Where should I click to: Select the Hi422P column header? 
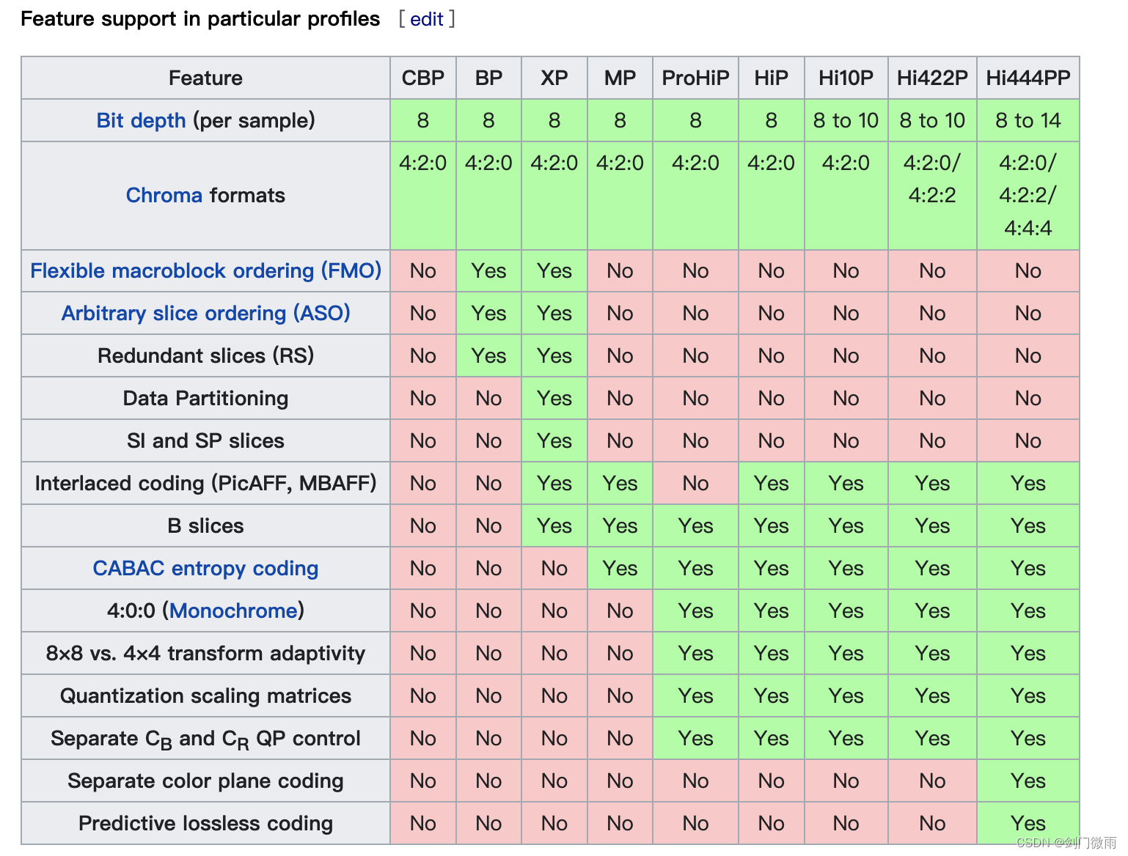click(x=932, y=78)
